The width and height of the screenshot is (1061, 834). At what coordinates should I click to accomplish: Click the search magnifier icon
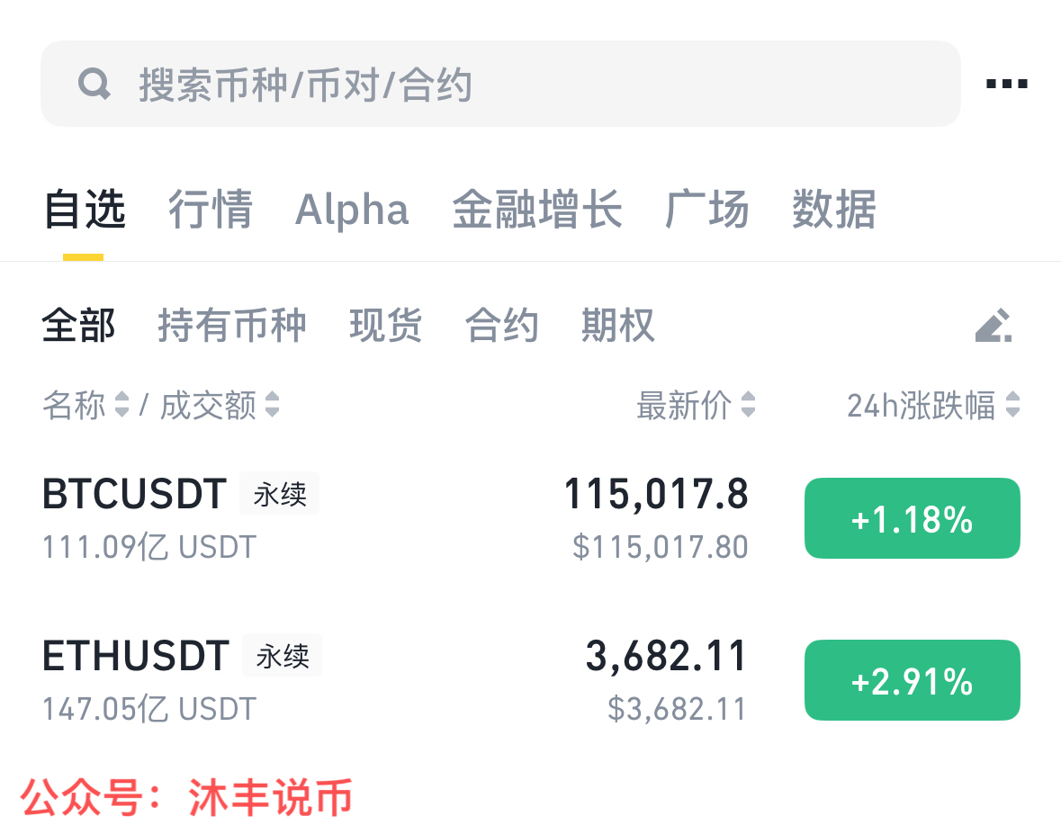94,85
